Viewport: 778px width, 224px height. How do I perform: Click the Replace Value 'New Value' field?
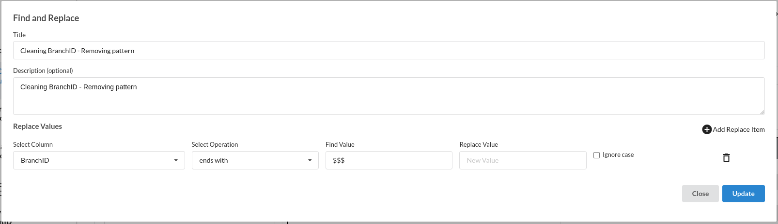pos(523,160)
